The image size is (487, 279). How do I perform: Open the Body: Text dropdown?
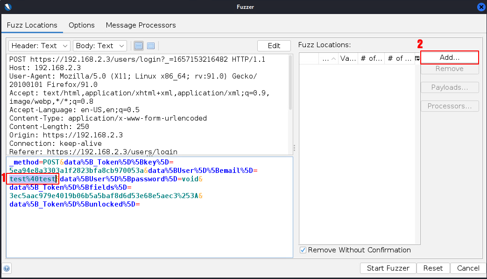click(x=100, y=46)
